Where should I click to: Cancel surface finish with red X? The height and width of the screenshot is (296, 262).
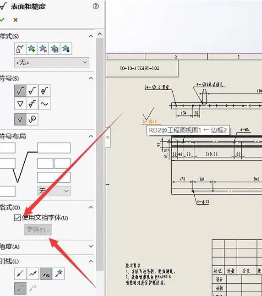click(x=16, y=20)
